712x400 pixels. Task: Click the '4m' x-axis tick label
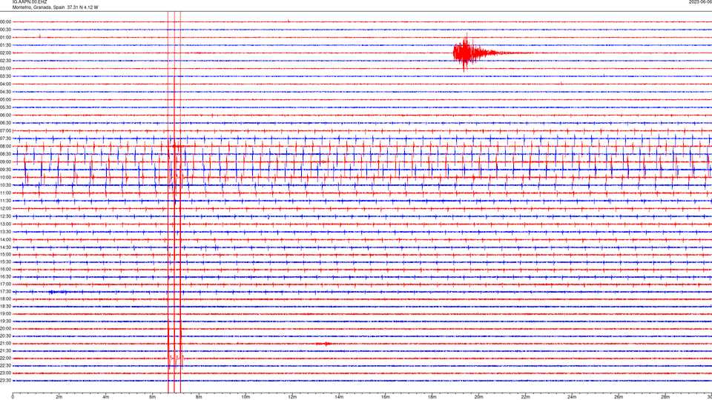[106, 397]
